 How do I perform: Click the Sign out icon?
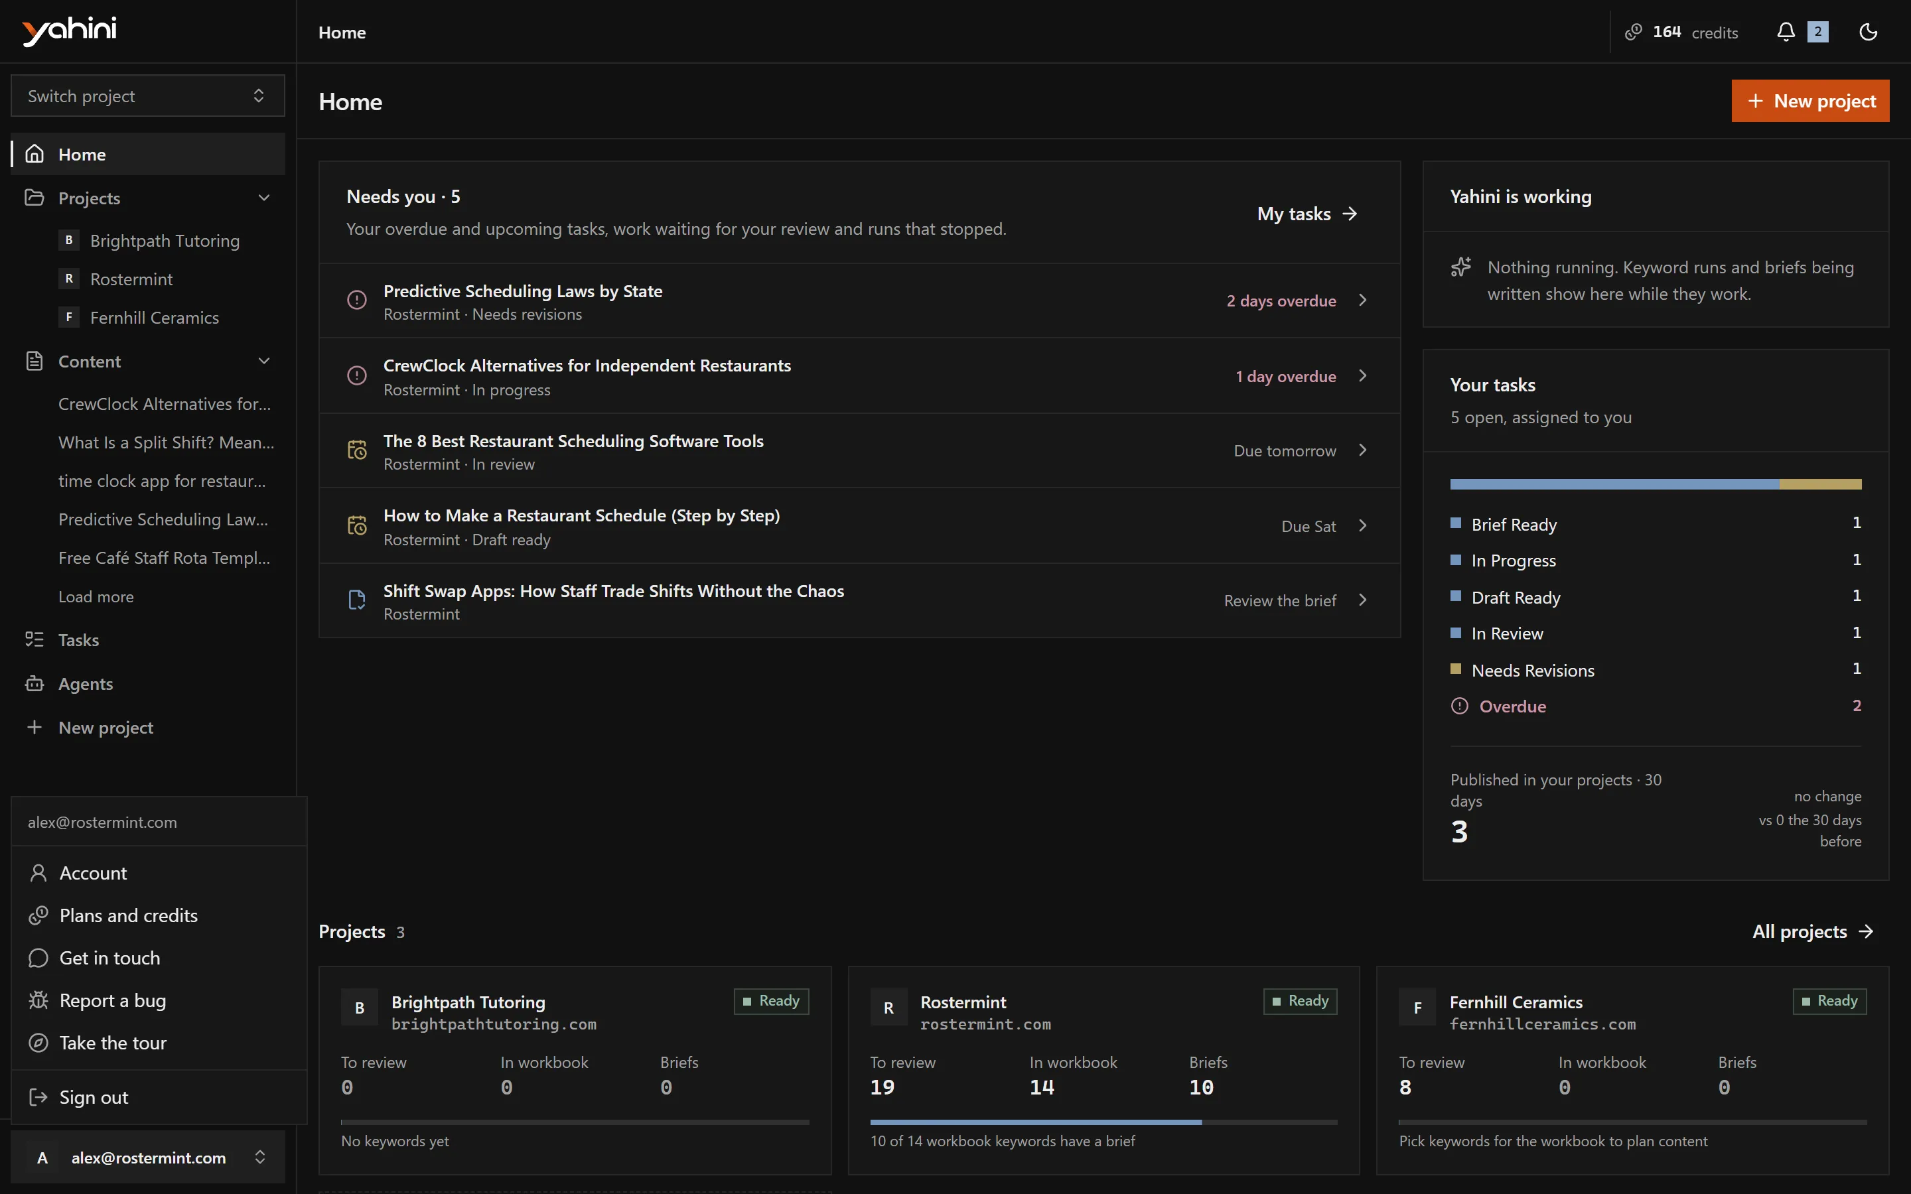(x=38, y=1097)
